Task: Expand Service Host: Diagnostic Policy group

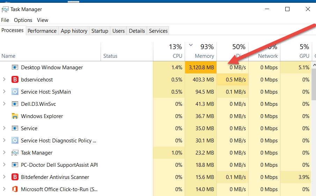Action: [x=4, y=140]
